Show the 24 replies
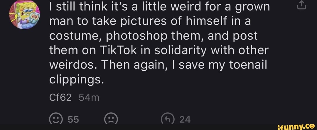Image resolution: width=317 pixels, height=130 pixels. [185, 119]
